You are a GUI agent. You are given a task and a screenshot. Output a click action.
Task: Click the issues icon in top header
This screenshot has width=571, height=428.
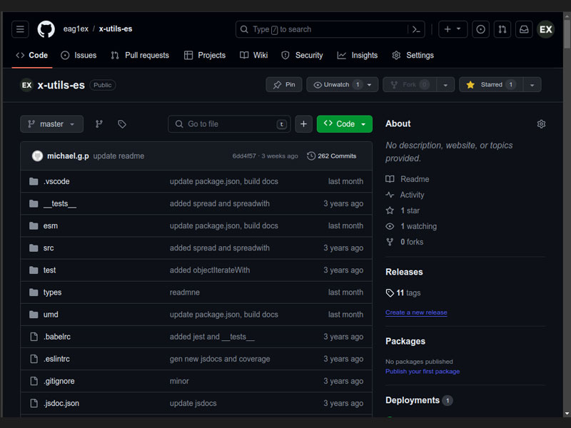click(x=480, y=29)
